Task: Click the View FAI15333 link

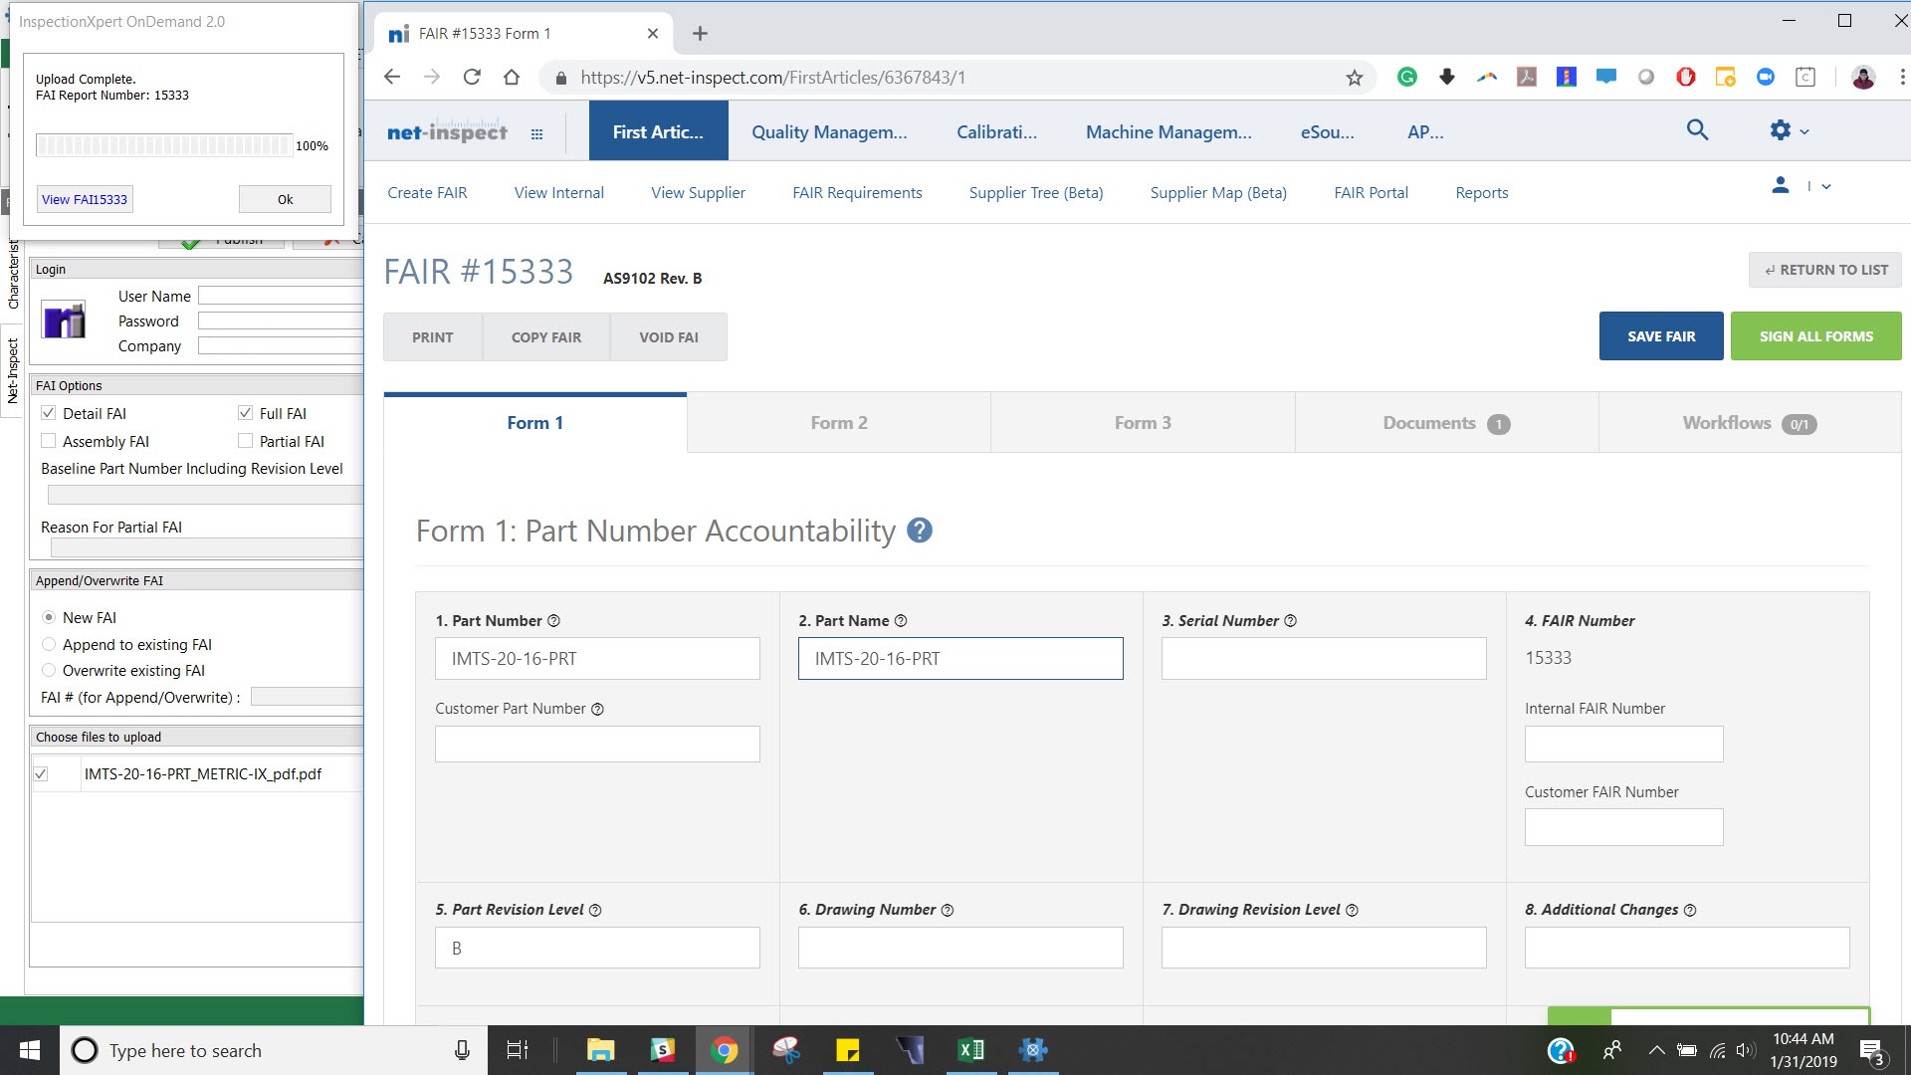Action: pyautogui.click(x=85, y=199)
